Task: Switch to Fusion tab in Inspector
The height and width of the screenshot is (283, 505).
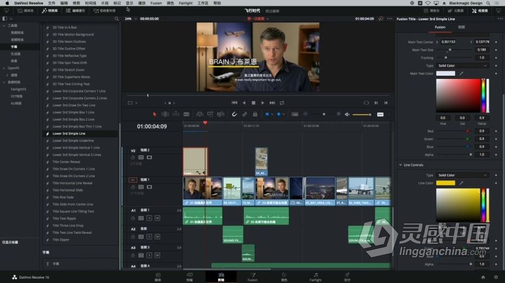Action: [x=440, y=27]
